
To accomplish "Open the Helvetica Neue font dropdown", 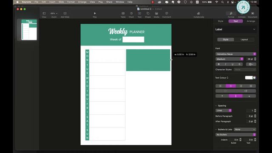I will click(x=236, y=54).
